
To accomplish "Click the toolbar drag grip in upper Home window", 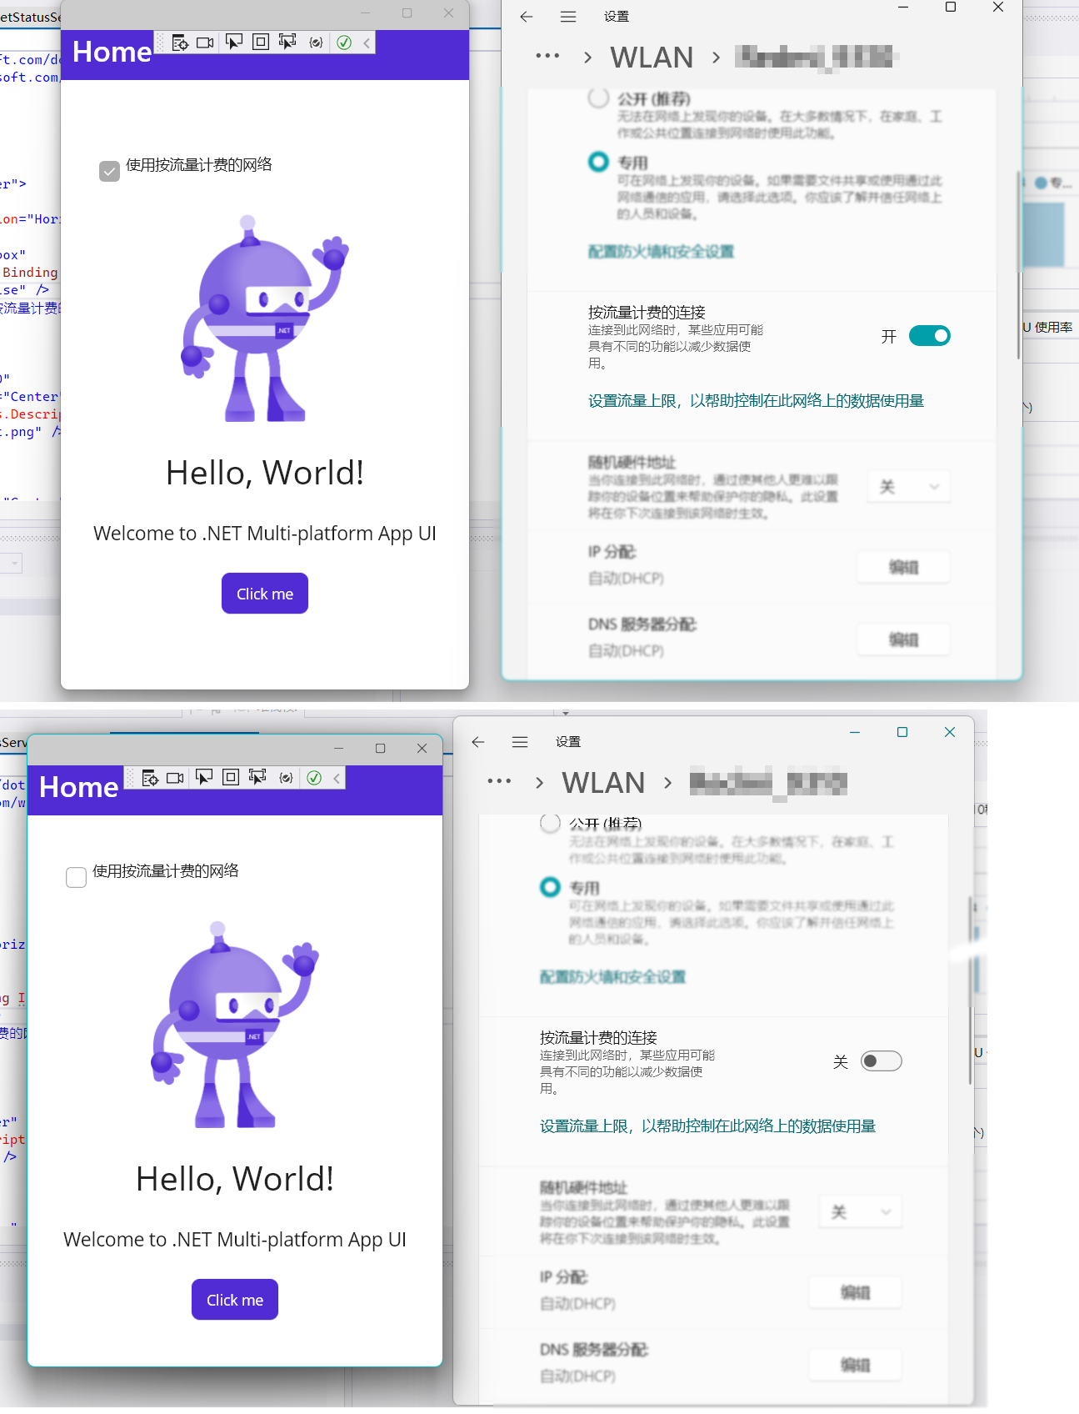I will (161, 43).
